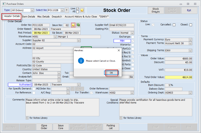The image size is (201, 133).
Task: Toggle For Transfer checkbox
Action: (x=91, y=93)
